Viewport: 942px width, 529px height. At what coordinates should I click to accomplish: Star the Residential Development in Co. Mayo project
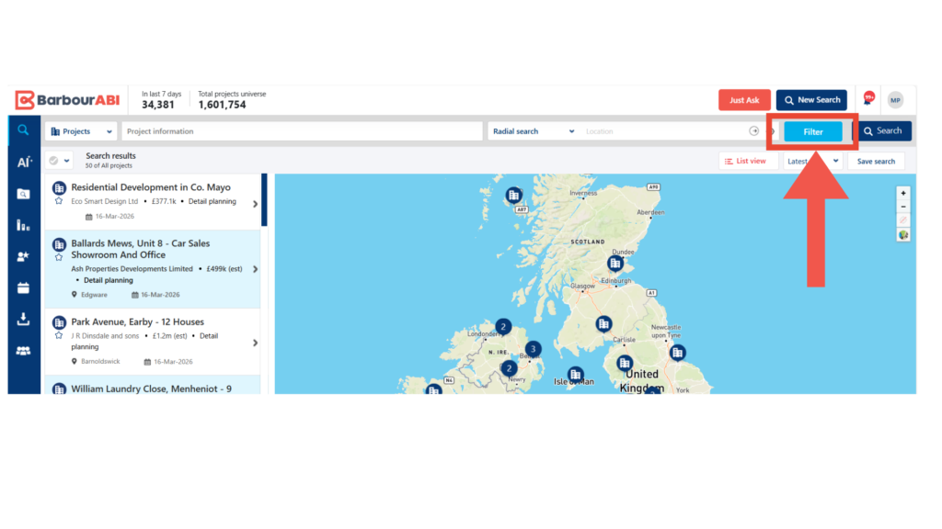[59, 201]
